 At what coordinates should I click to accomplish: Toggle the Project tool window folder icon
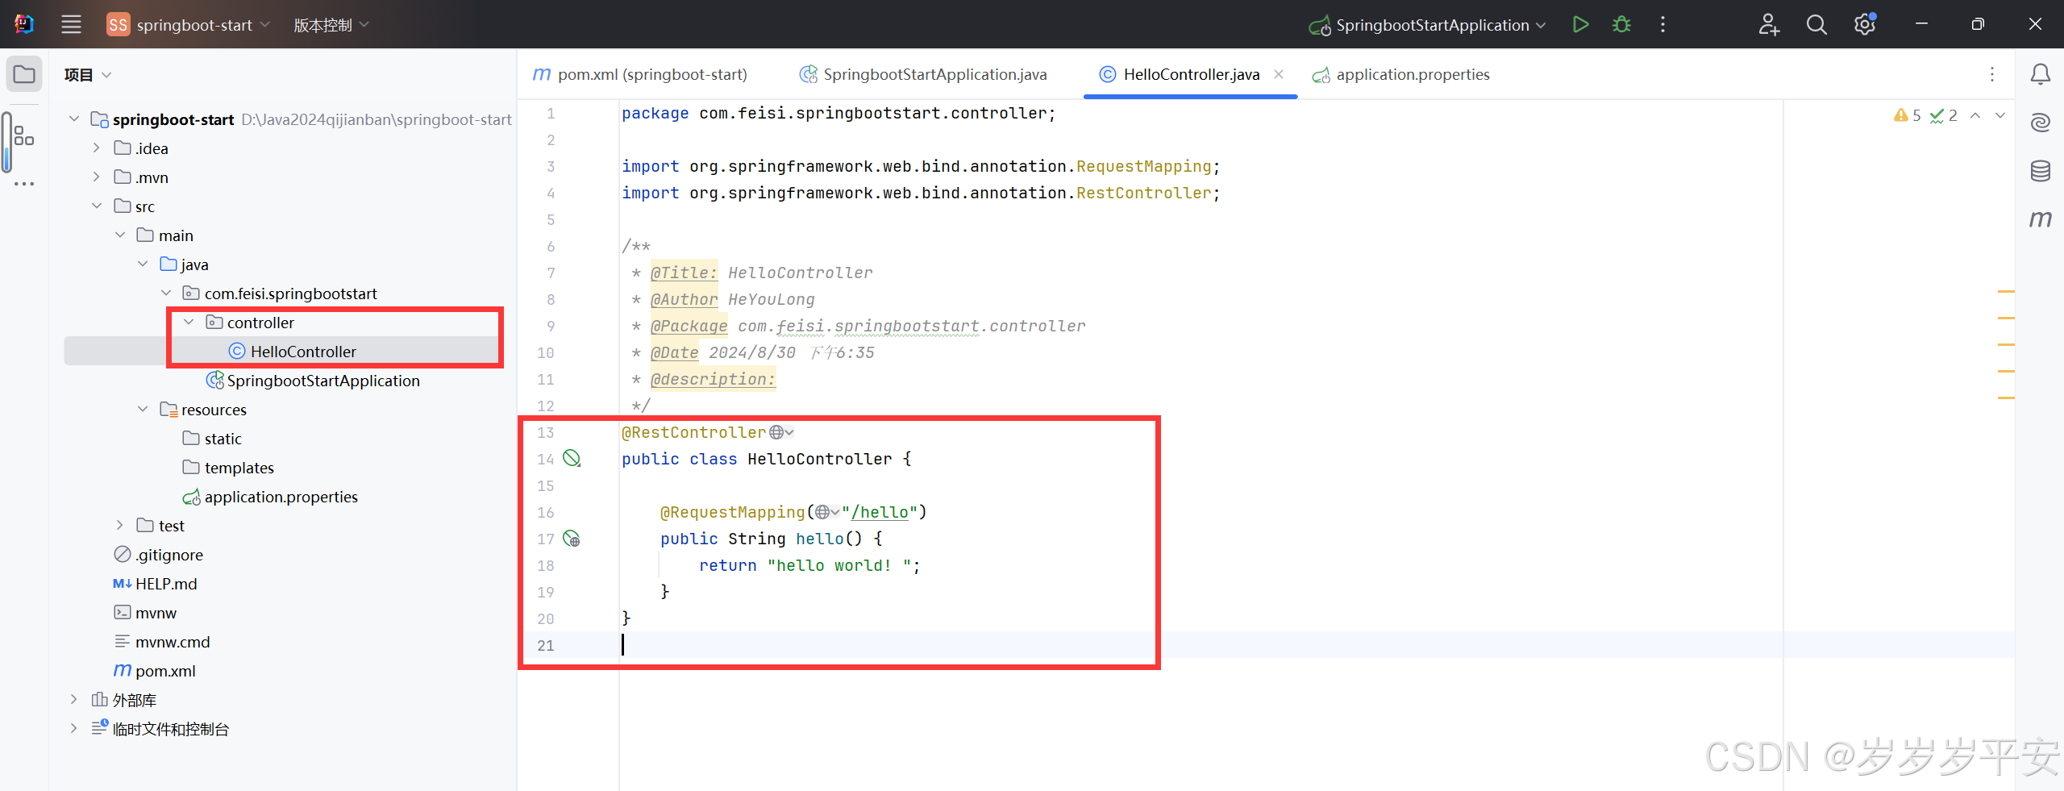coord(24,75)
